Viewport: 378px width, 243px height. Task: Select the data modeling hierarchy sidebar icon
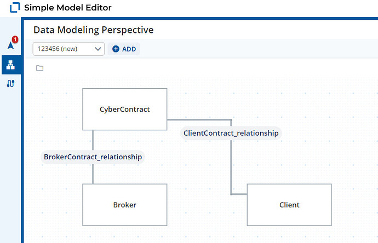coord(10,65)
